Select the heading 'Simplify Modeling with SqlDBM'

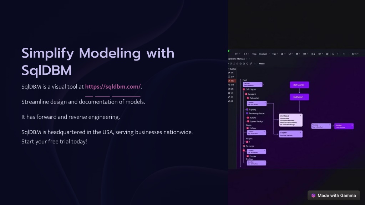[98, 62]
